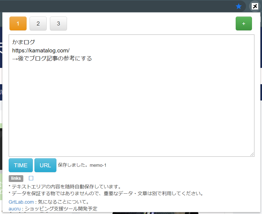Insert page address with URL button

46,165
